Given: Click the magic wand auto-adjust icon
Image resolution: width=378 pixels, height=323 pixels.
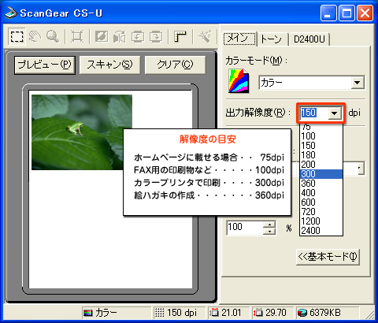Looking at the screenshot, I should [205, 36].
